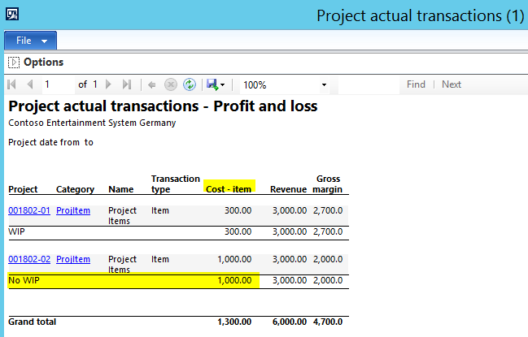Go to first page of report
The width and height of the screenshot is (528, 337).
[x=12, y=84]
